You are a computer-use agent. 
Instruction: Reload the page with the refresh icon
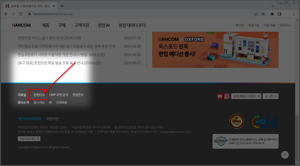pos(21,14)
